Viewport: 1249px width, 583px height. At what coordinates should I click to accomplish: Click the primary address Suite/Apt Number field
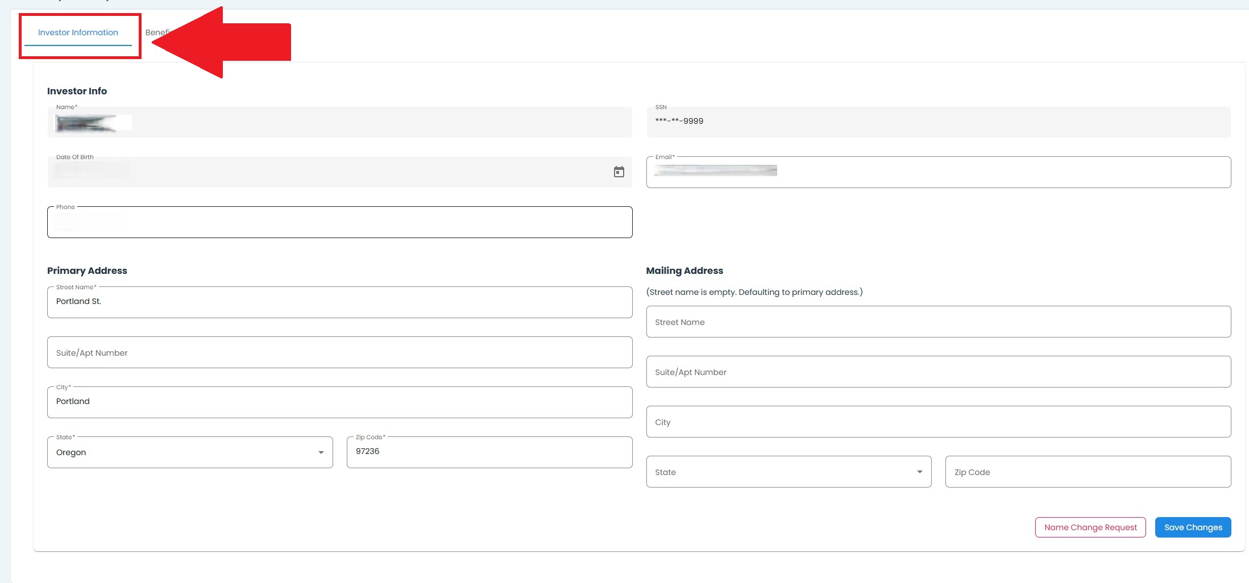[339, 353]
